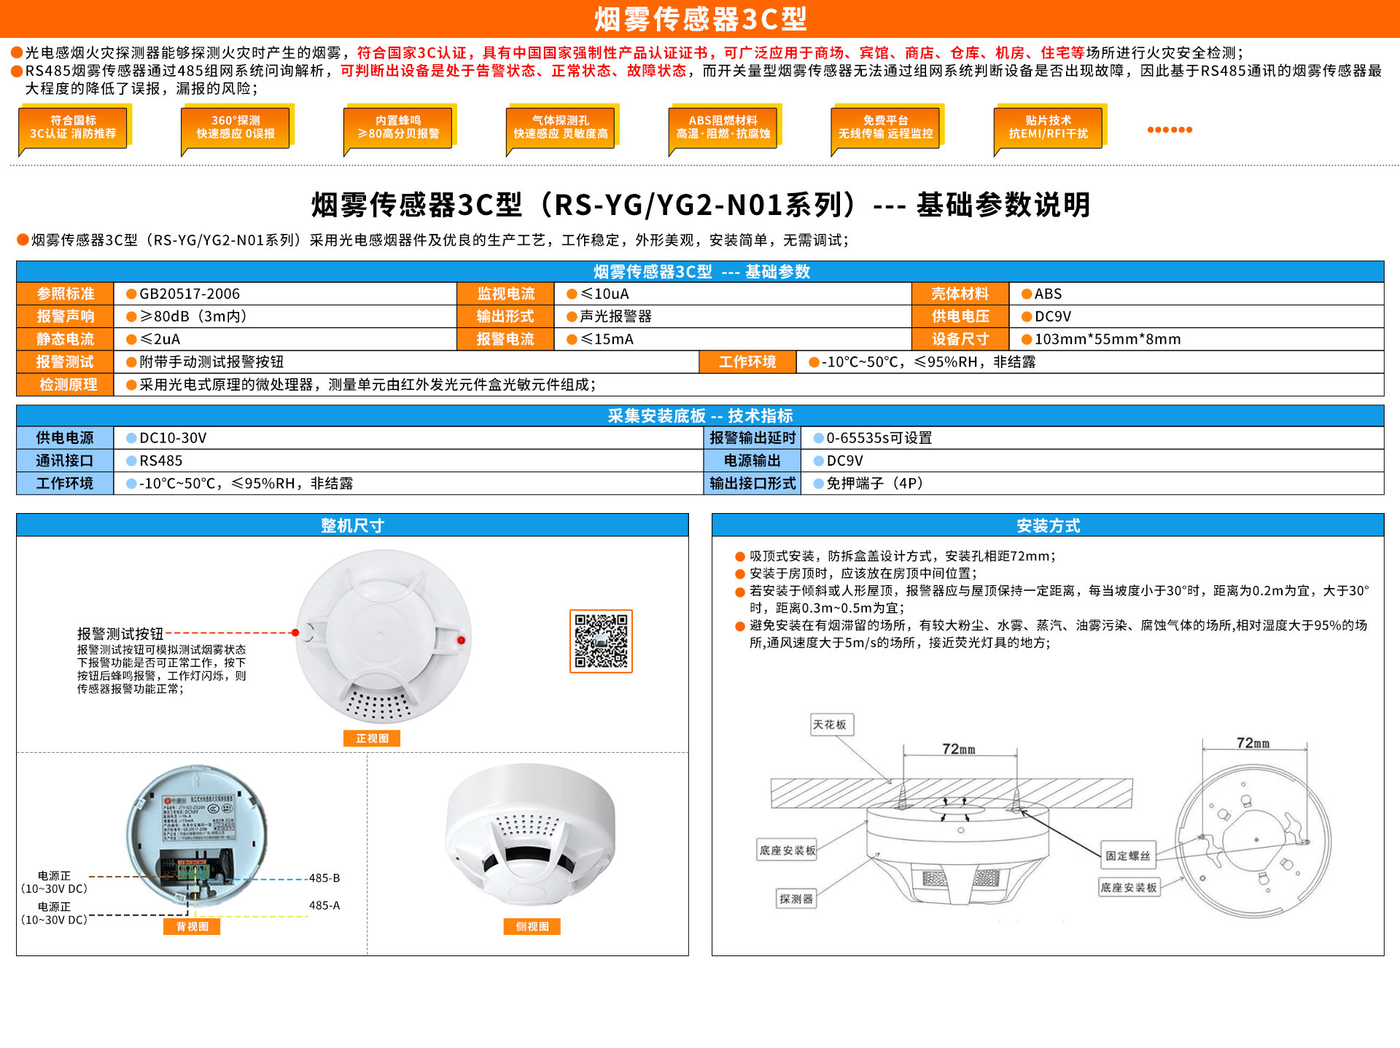Click the front-view smoke detector image
Image resolution: width=1400 pixels, height=1048 pixels.
[x=384, y=636]
